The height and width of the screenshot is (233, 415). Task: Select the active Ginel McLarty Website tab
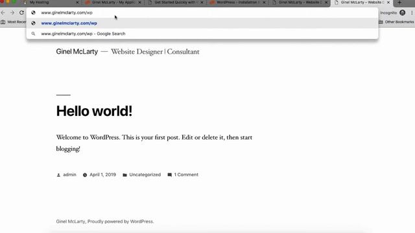pyautogui.click(x=361, y=3)
